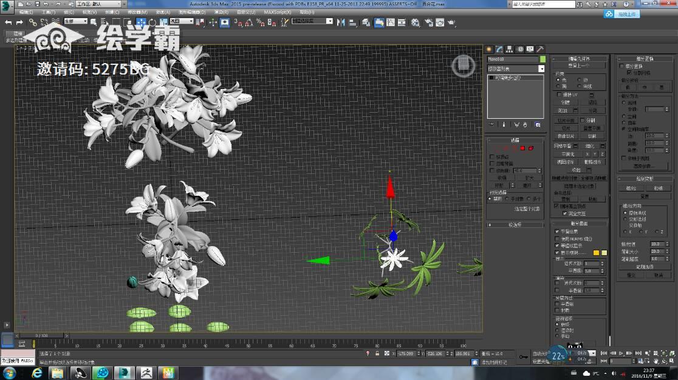Toggle the 完全交互 checkbox
The height and width of the screenshot is (380, 678).
pyautogui.click(x=565, y=213)
